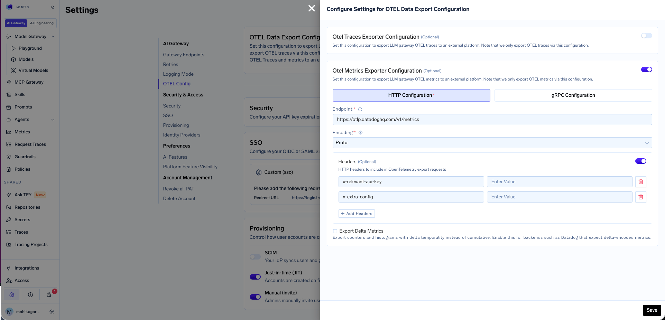Show Endpoint field info tooltip icon
Screen dimensions: 665x320
(x=360, y=110)
